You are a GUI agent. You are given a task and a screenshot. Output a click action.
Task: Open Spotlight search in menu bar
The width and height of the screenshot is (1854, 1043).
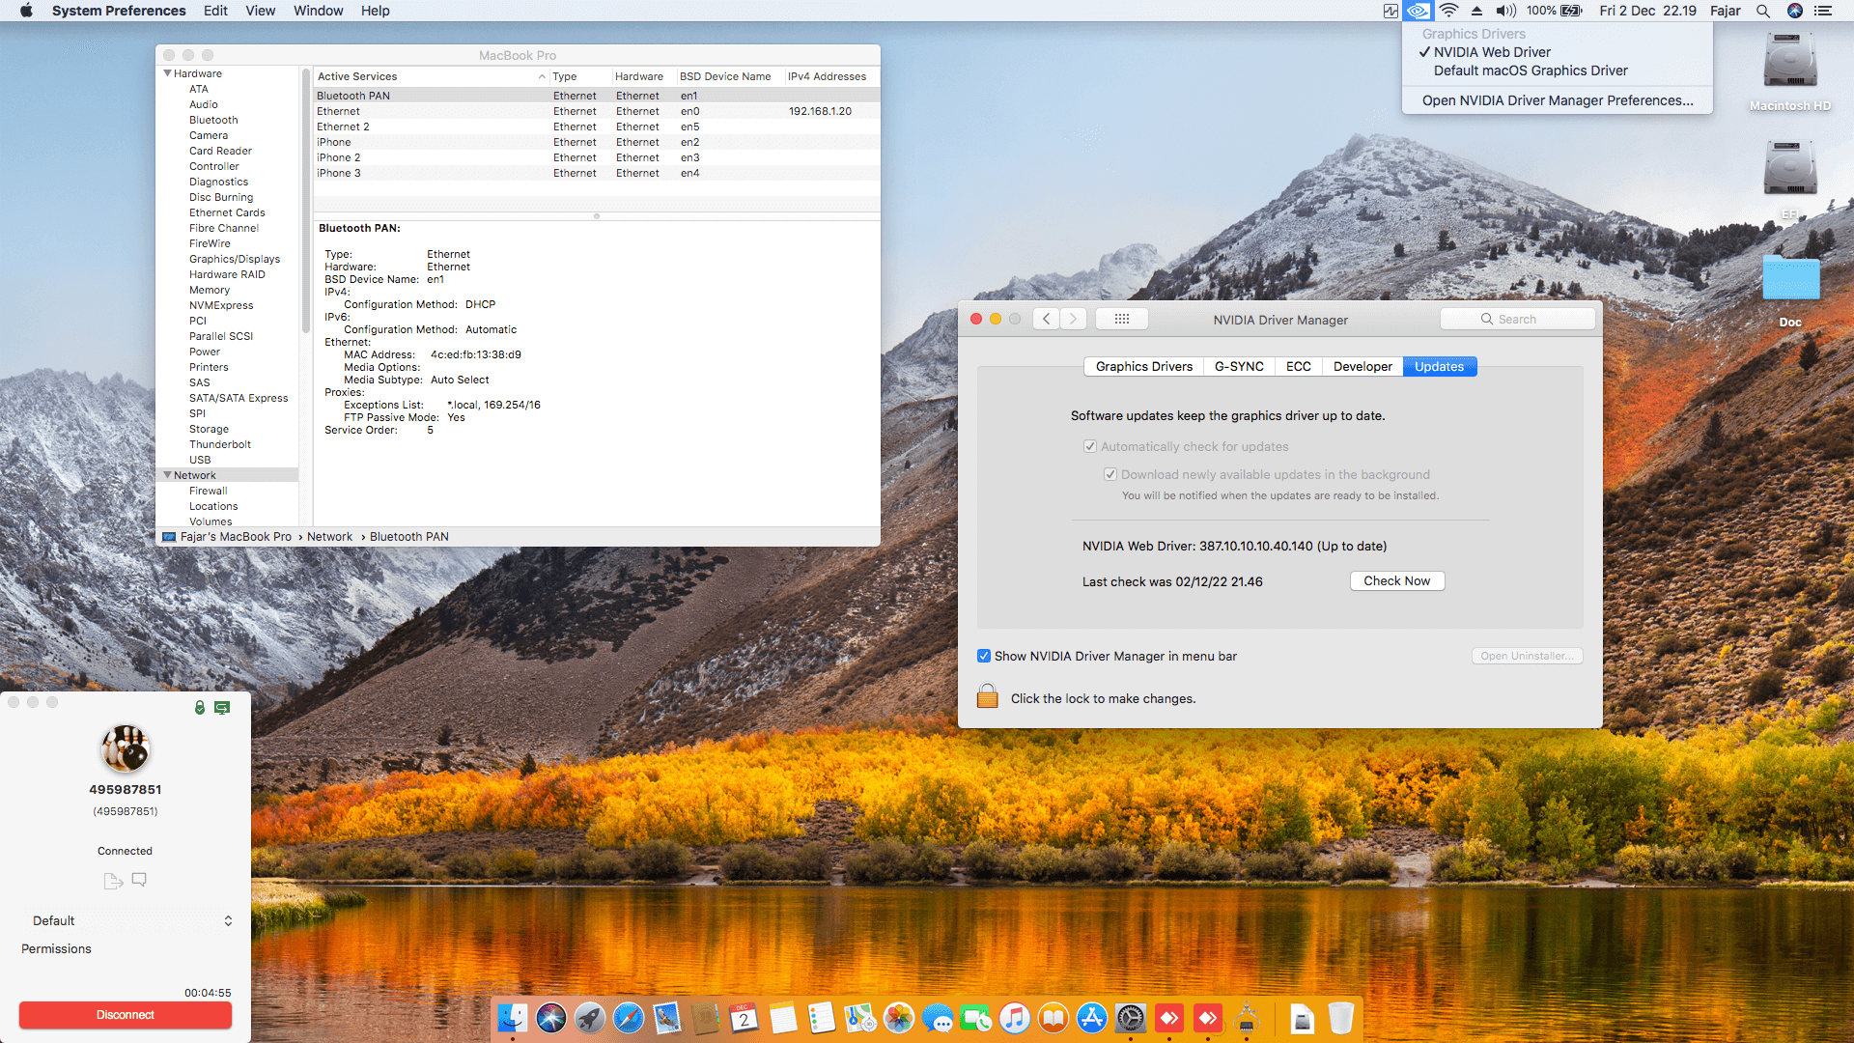[x=1762, y=11]
